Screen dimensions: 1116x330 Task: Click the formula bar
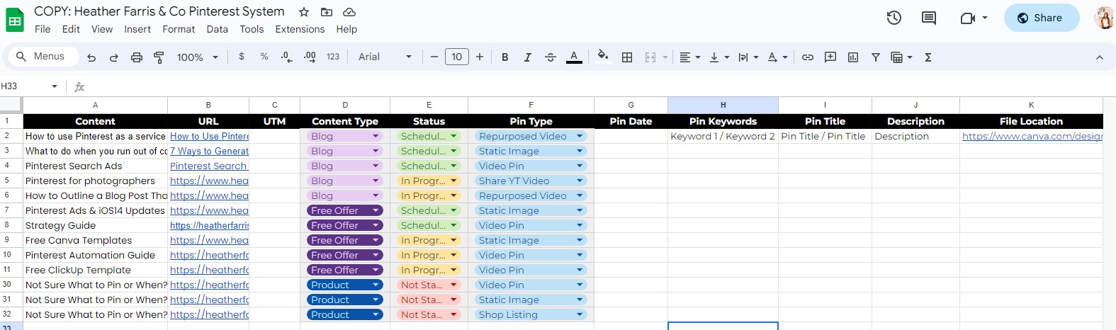coord(602,86)
